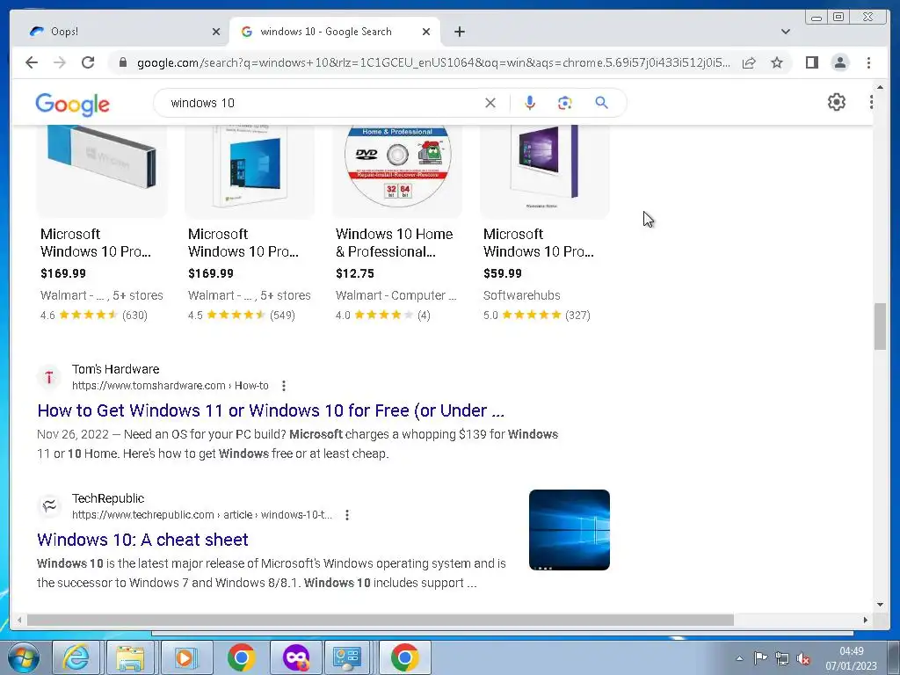
Task: Bookmark this tab with the star
Action: [x=777, y=62]
